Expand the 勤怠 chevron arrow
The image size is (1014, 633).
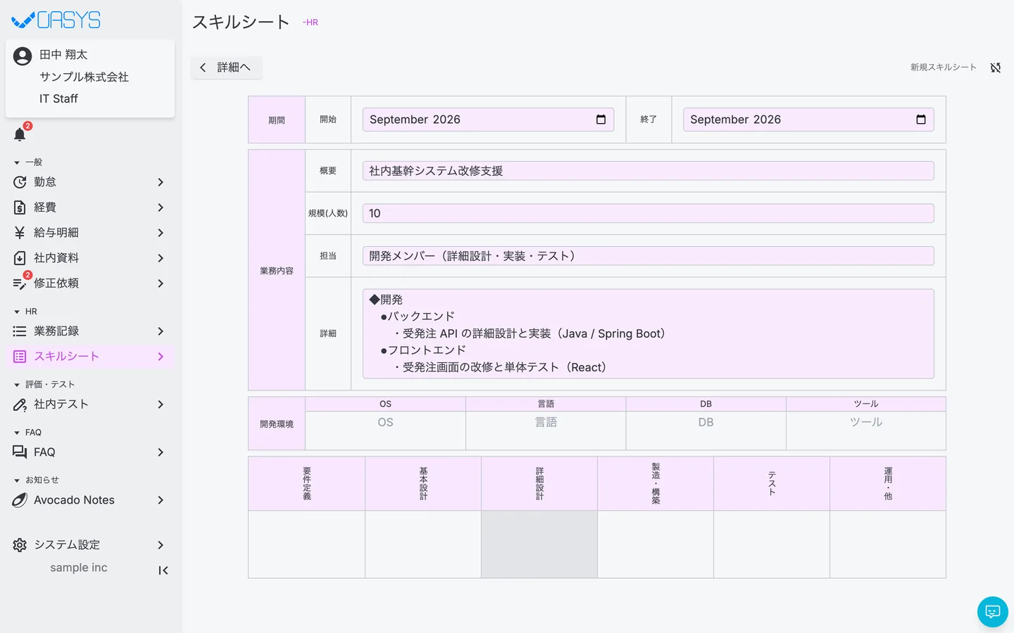(x=161, y=182)
